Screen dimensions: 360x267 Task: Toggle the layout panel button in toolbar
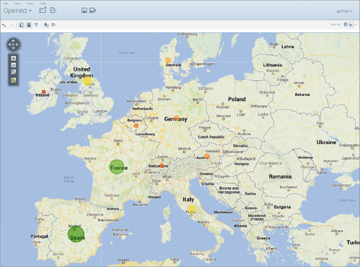(x=21, y=25)
